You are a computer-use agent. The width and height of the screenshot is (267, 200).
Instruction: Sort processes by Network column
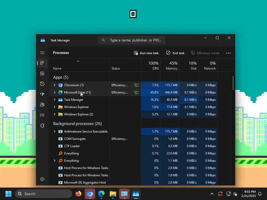point(208,65)
